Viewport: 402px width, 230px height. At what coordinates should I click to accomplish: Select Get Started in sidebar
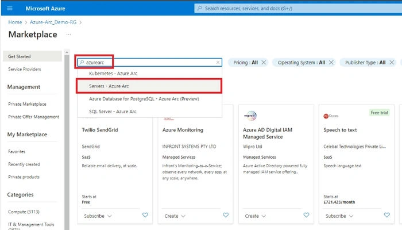coord(32,56)
